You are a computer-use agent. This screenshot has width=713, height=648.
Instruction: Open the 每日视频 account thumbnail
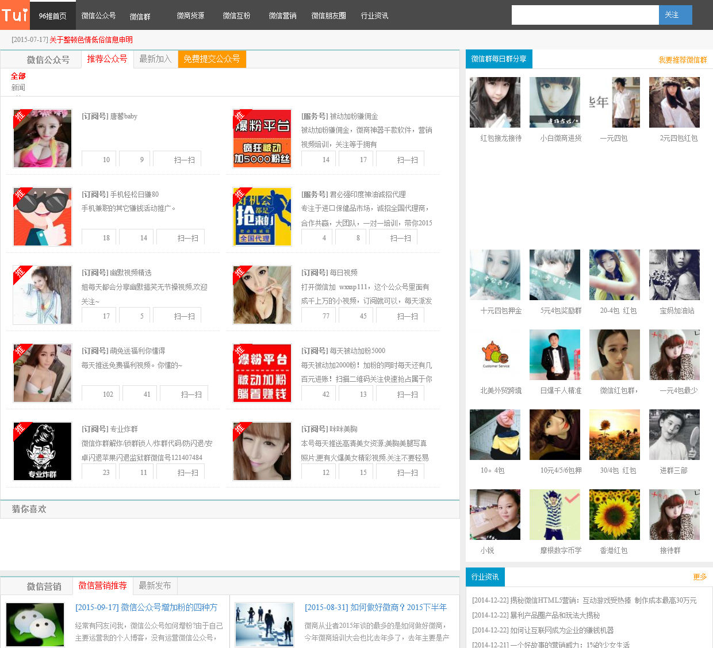point(262,295)
